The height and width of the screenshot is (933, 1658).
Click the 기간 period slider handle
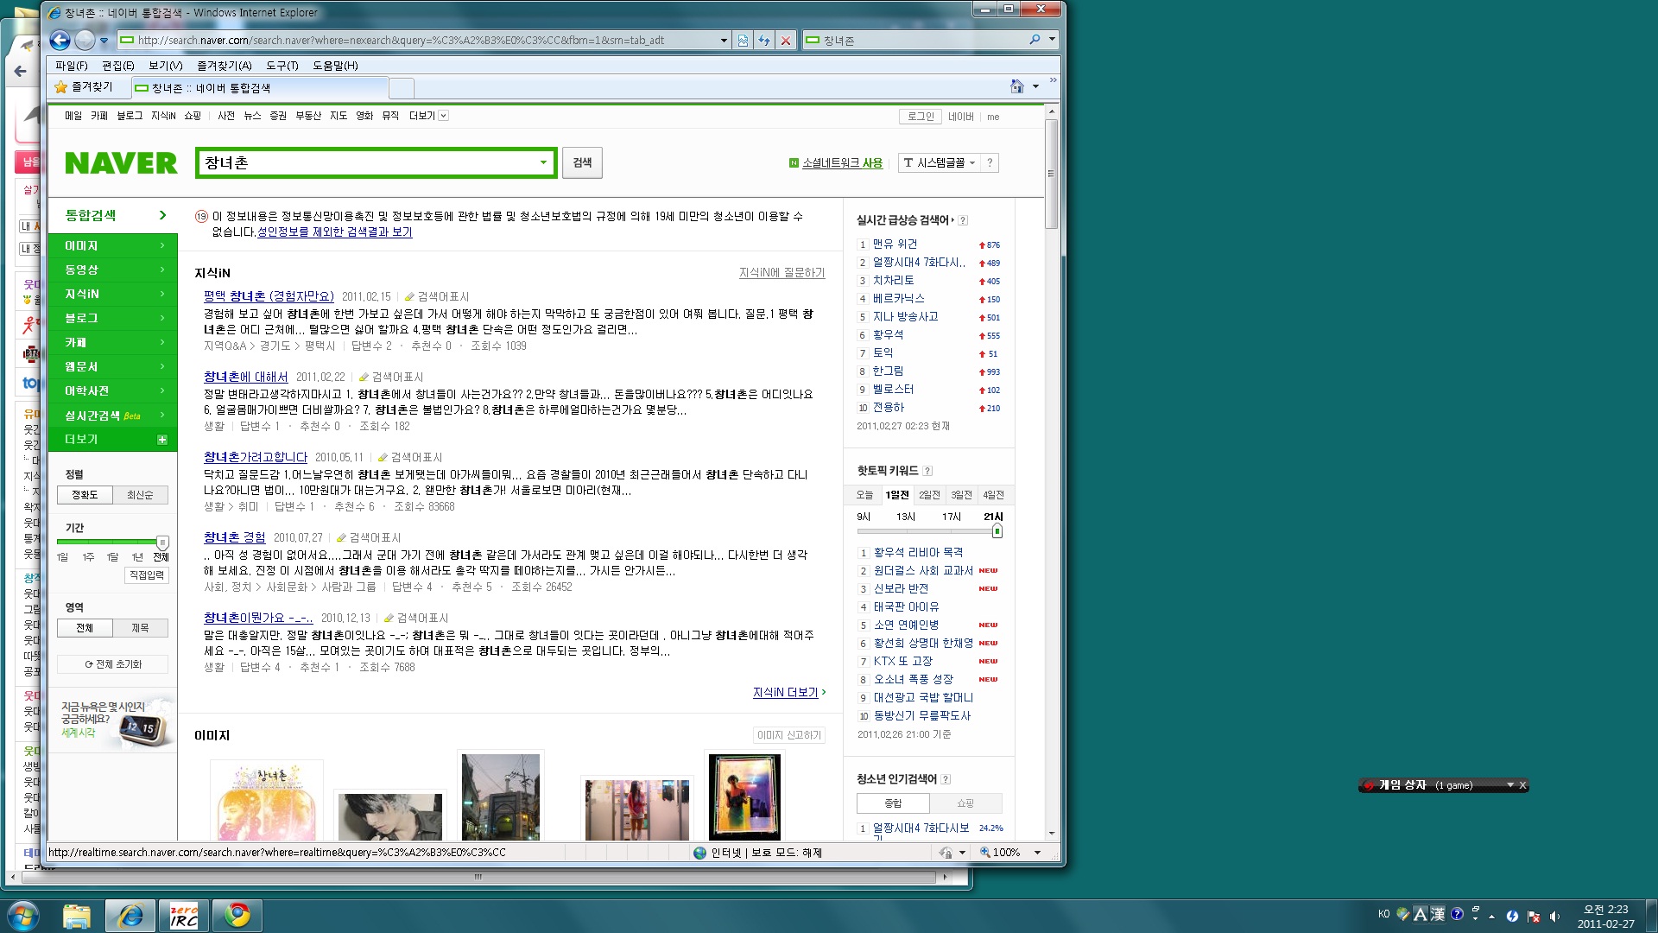[162, 542]
